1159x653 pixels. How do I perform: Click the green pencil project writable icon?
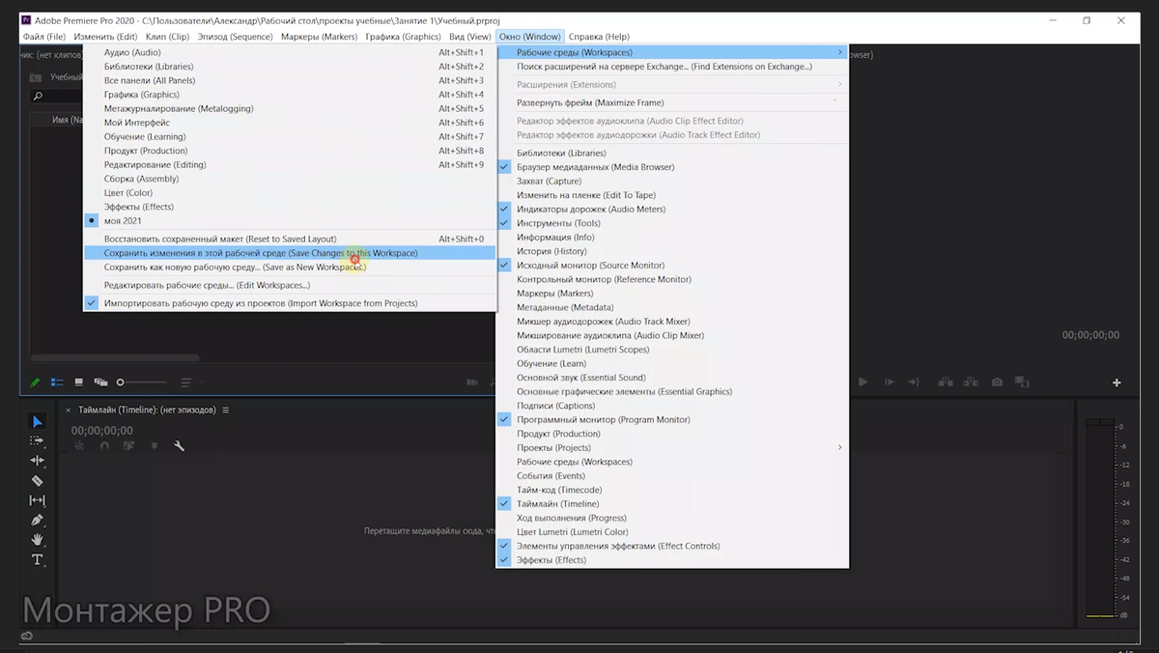35,383
